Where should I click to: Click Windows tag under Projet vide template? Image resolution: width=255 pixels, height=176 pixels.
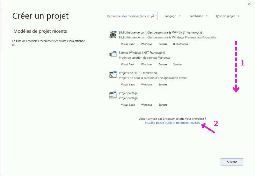pos(147,85)
